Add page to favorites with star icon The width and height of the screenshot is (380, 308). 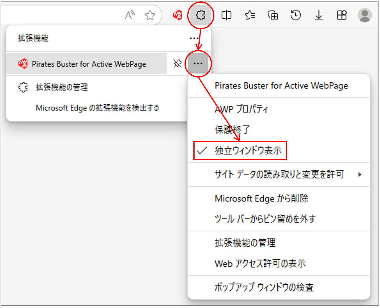(150, 15)
